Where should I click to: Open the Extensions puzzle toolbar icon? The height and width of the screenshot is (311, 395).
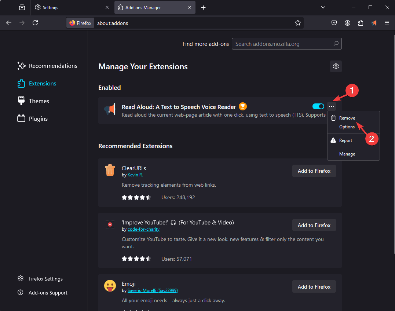[361, 23]
